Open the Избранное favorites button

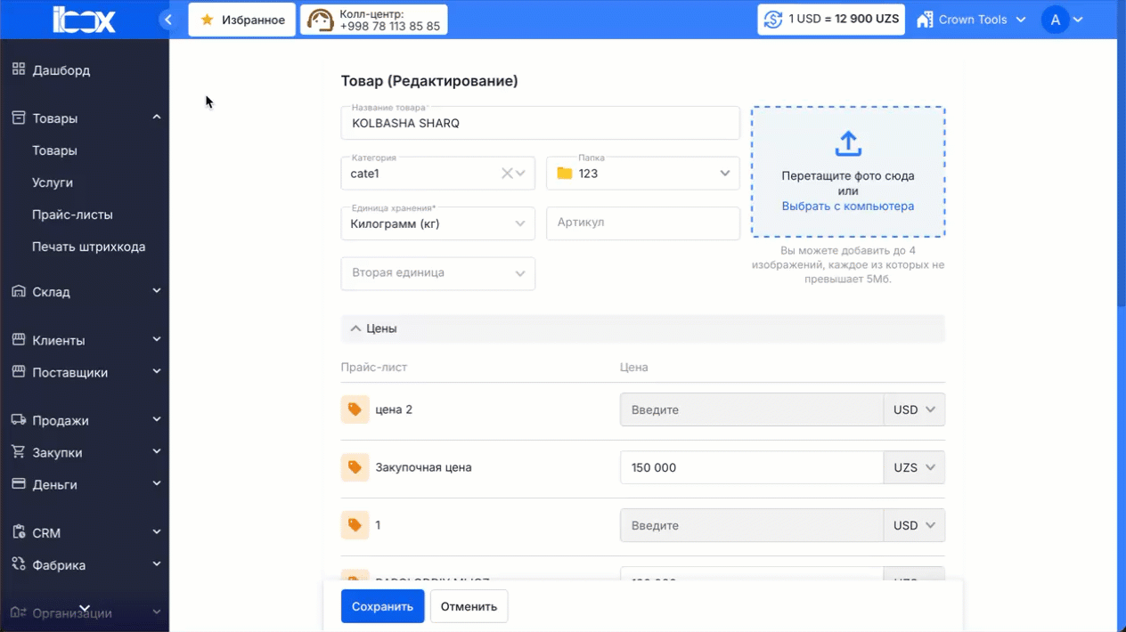pyautogui.click(x=241, y=20)
